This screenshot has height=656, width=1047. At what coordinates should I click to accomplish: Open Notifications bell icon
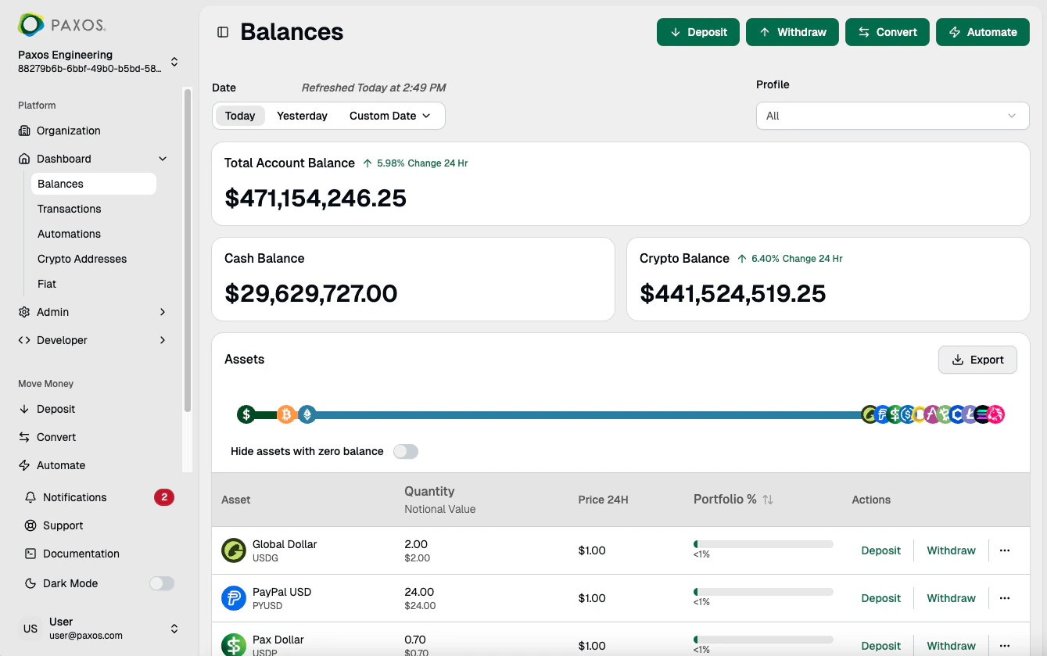pos(30,497)
